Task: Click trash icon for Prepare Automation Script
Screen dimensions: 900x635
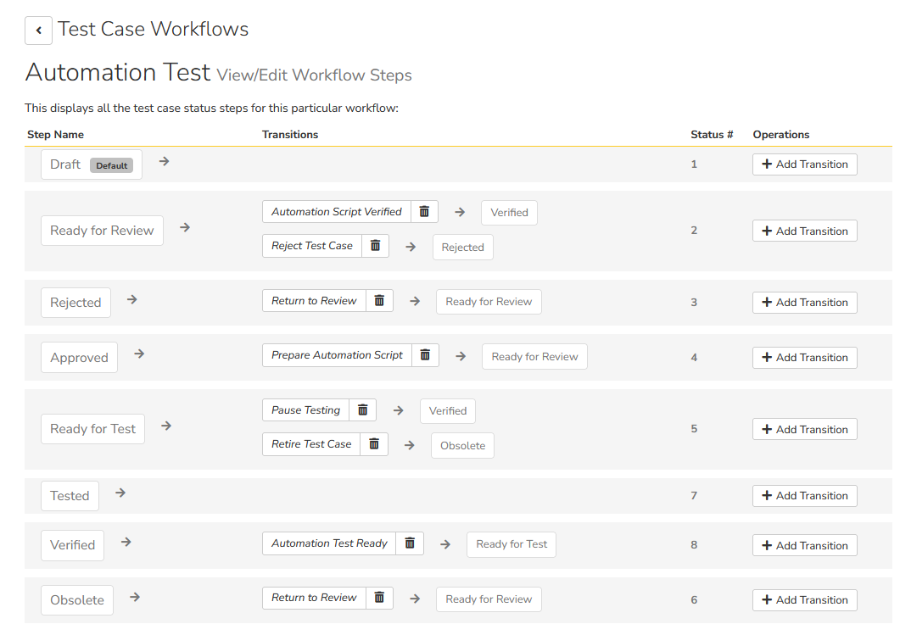Action: pyautogui.click(x=425, y=355)
